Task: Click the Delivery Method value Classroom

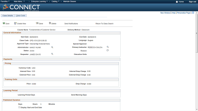Action: click(x=85, y=30)
